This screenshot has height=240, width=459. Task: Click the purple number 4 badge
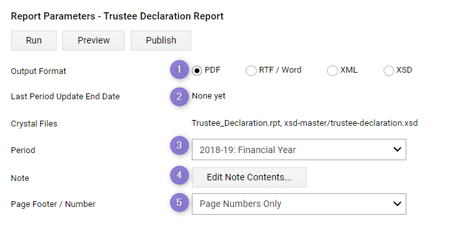tap(179, 175)
